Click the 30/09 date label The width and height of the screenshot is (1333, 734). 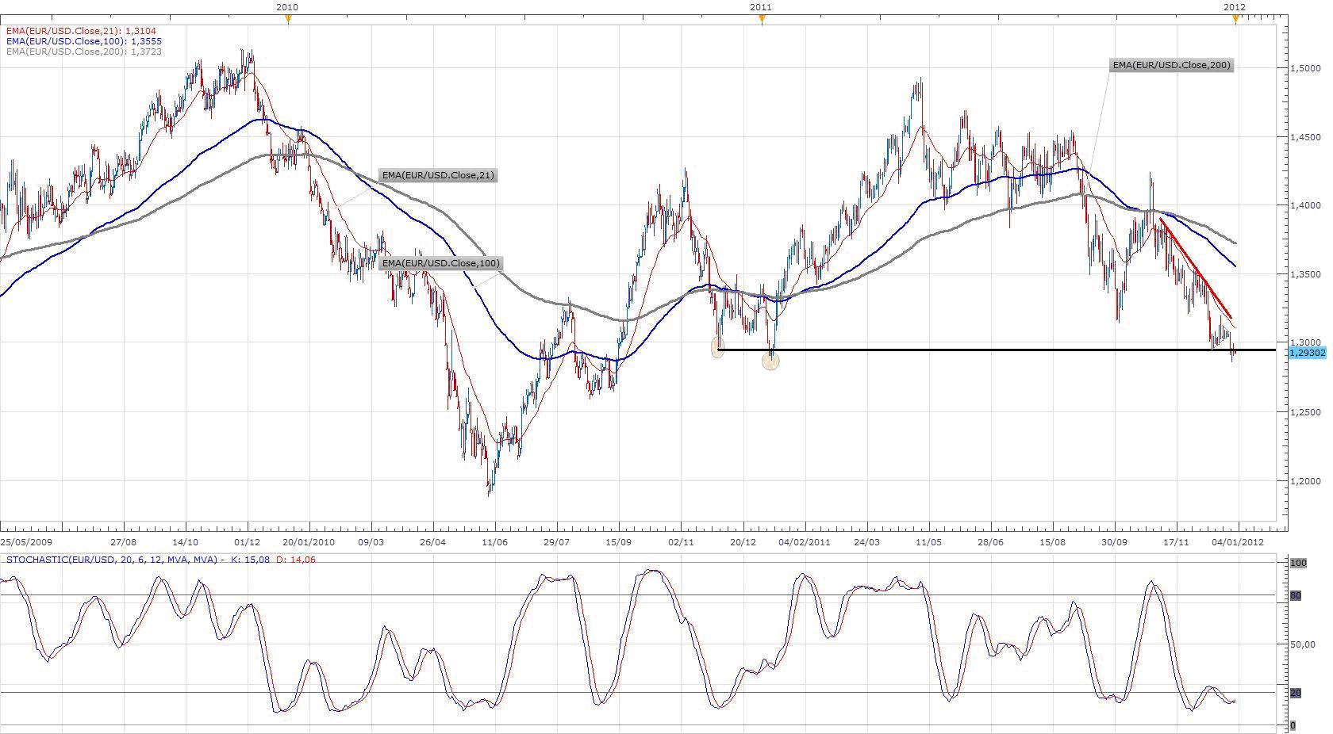(1114, 542)
